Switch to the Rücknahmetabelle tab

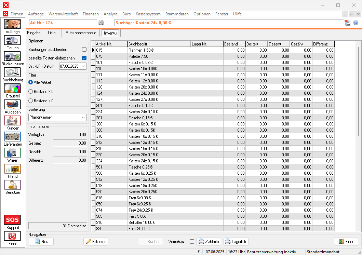pyautogui.click(x=81, y=33)
